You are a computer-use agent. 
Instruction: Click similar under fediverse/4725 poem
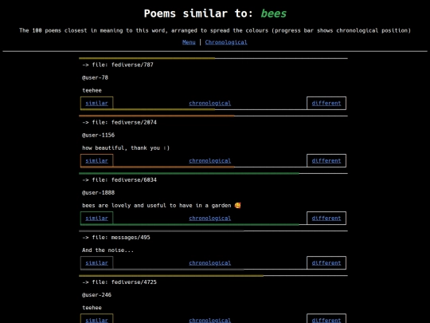pos(97,320)
